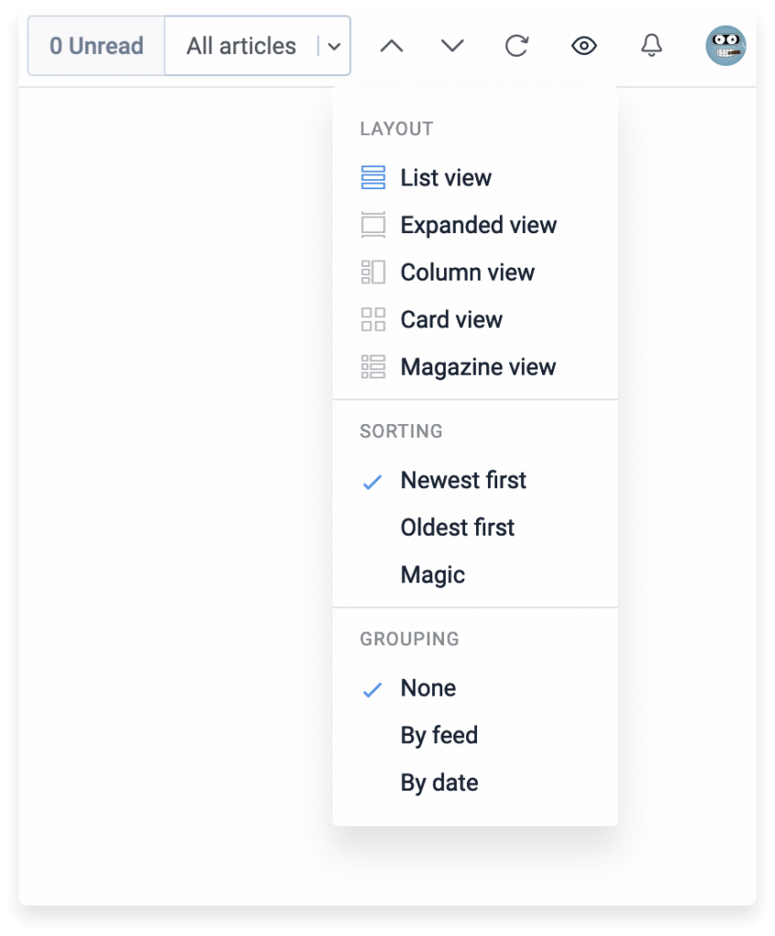The height and width of the screenshot is (936, 775).
Task: Select the Magazine view icon
Action: pyautogui.click(x=374, y=367)
